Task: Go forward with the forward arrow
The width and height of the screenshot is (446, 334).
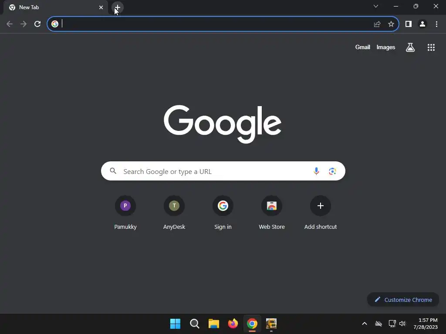Action: tap(24, 24)
